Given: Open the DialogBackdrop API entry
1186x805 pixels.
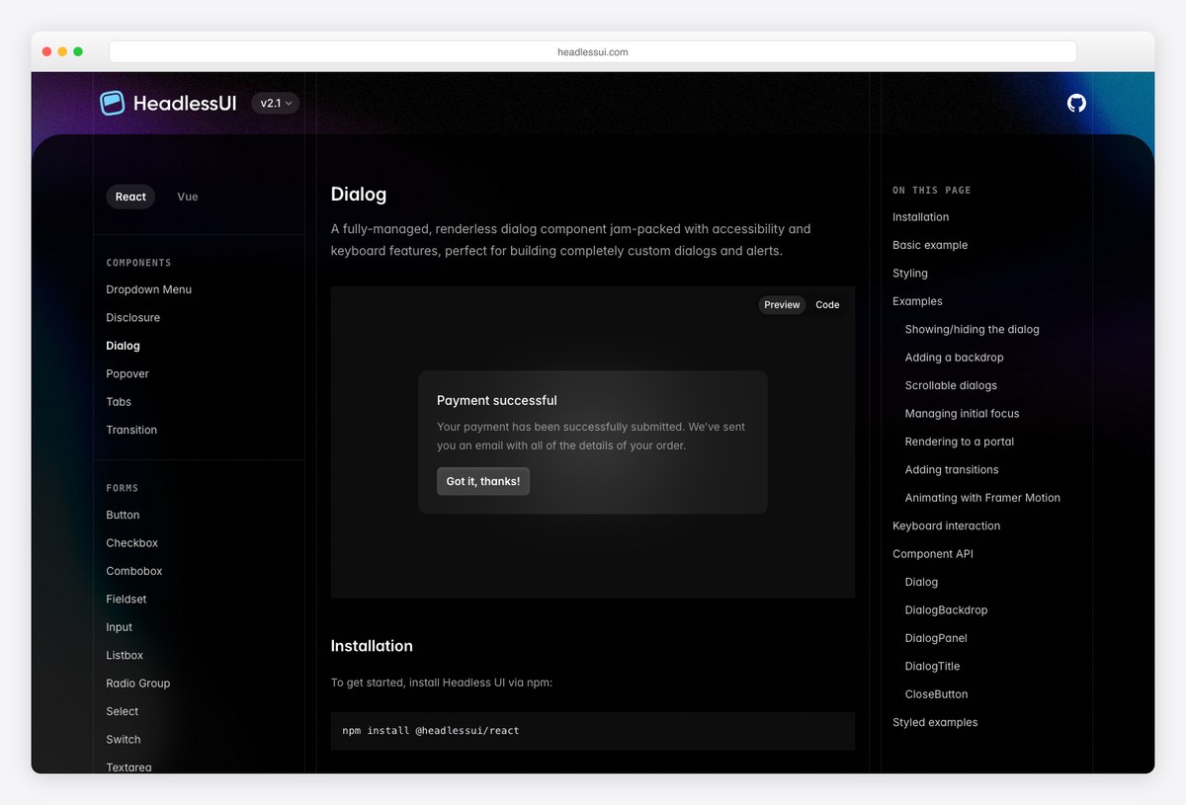Looking at the screenshot, I should coord(946,610).
